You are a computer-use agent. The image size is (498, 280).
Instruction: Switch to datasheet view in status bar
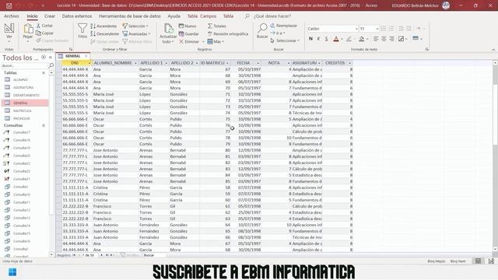click(x=478, y=261)
